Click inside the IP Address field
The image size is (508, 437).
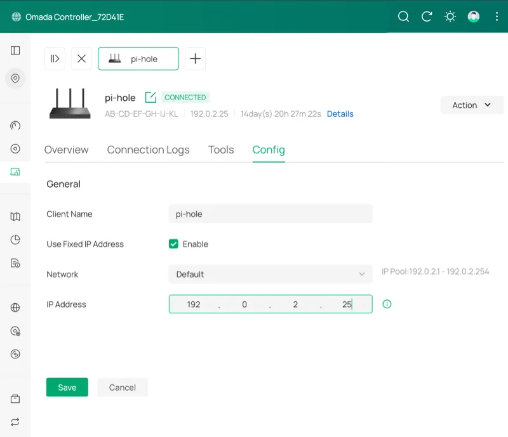click(270, 304)
